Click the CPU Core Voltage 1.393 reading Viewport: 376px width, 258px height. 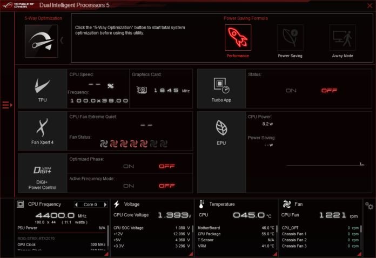point(174,215)
